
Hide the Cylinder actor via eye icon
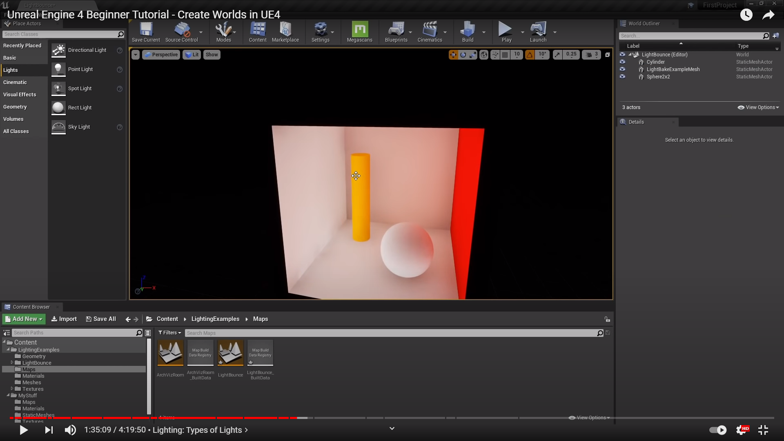(622, 62)
